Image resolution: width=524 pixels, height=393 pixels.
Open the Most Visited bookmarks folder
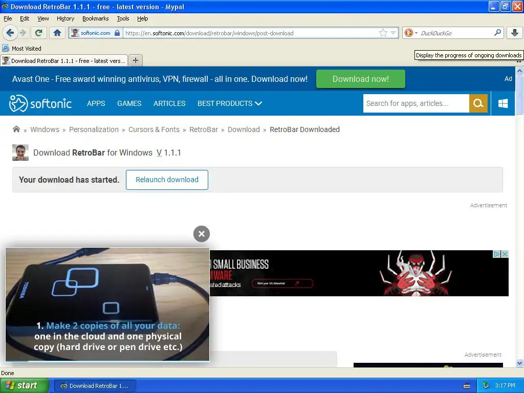click(x=21, y=49)
